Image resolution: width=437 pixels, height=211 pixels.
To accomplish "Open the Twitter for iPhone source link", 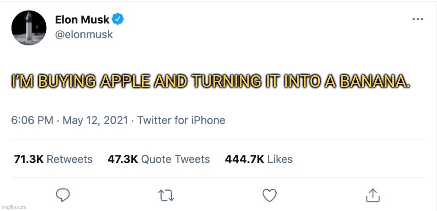I will (181, 120).
